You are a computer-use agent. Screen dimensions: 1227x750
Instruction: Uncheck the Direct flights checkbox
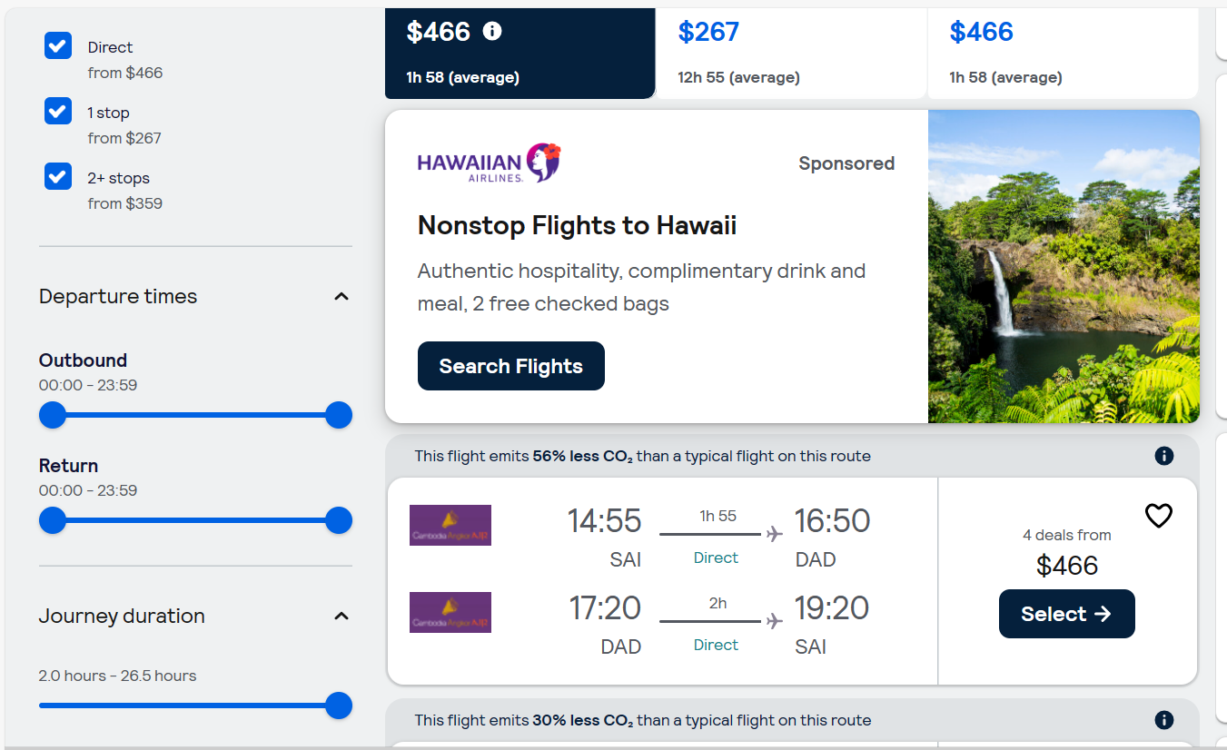58,46
